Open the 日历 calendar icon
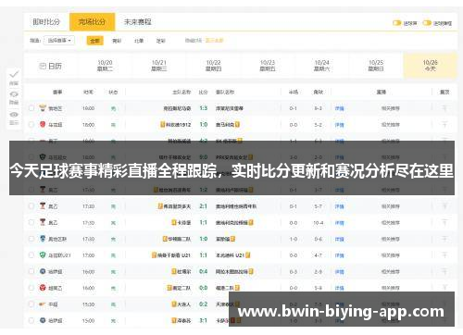Viewport: 463px width, 335px height. click(43, 66)
